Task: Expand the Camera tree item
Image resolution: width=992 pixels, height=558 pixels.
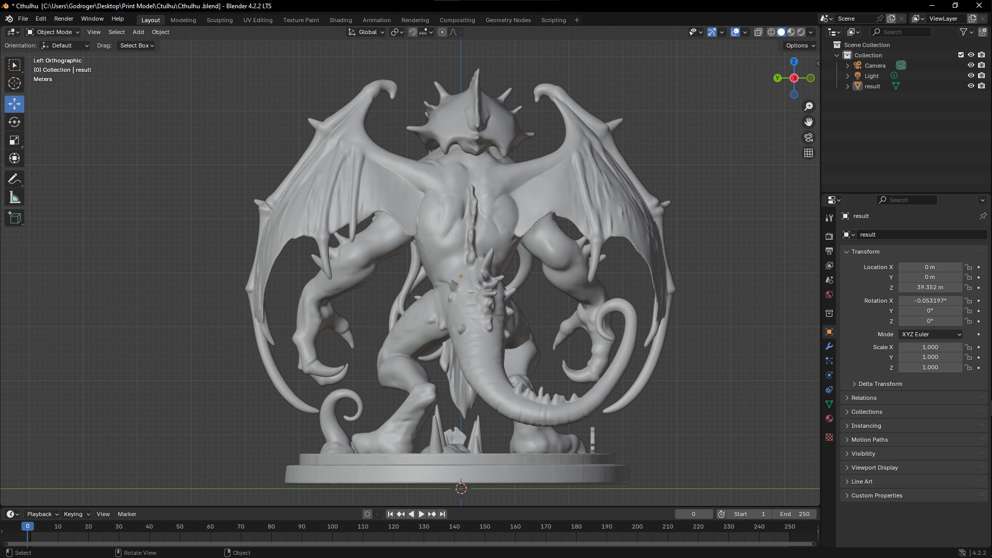Action: tap(847, 66)
